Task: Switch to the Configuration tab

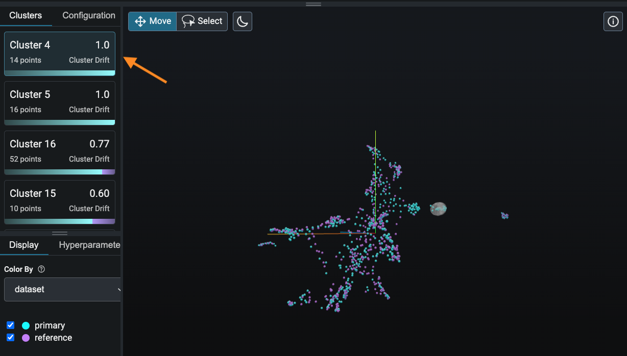Action: coord(88,15)
